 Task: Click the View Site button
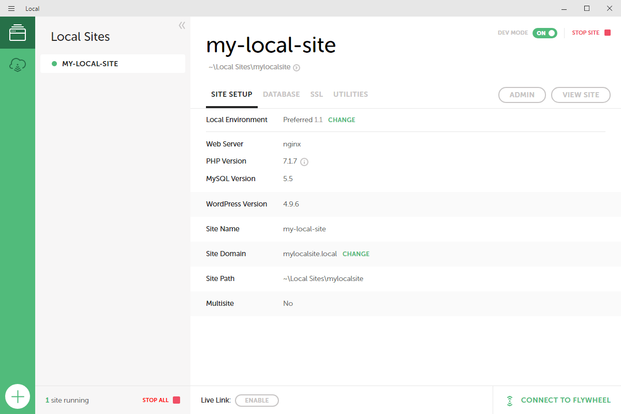point(581,95)
